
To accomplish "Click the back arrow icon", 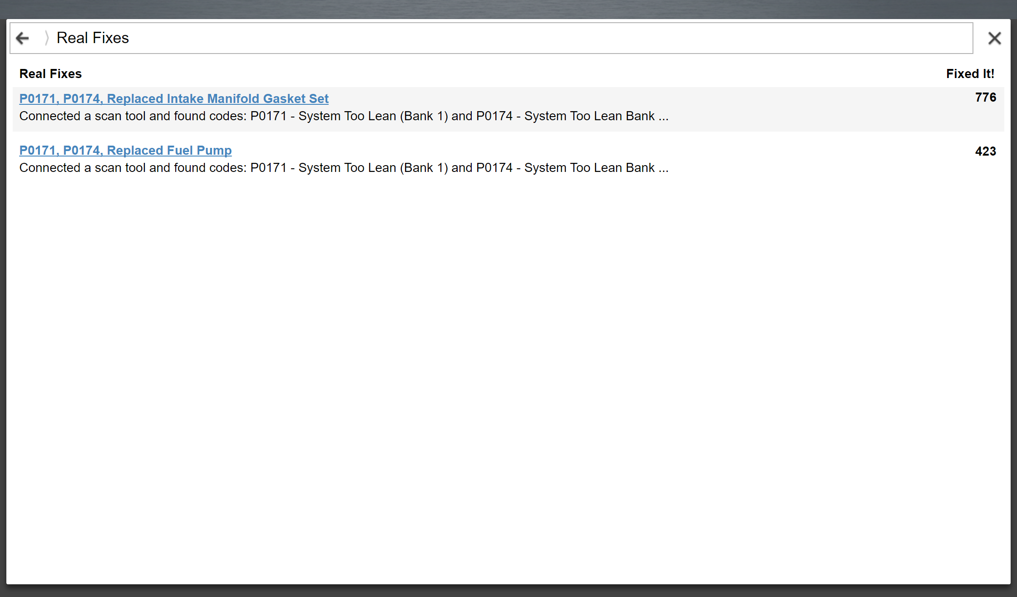I will 22,38.
